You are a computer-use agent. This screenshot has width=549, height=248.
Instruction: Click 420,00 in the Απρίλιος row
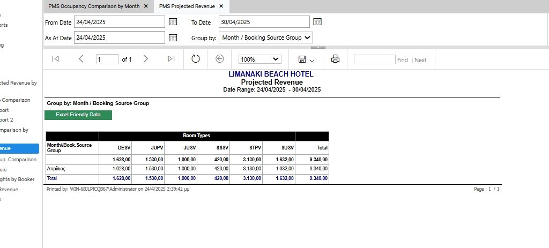(x=221, y=169)
